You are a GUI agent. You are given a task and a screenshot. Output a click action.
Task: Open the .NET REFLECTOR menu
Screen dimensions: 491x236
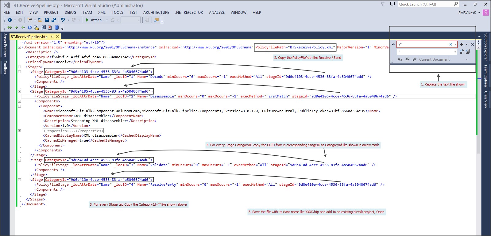[x=189, y=13]
